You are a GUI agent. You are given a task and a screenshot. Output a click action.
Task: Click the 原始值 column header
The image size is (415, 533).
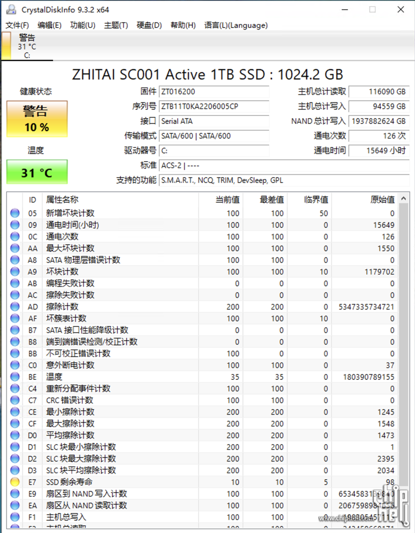[x=365, y=199]
